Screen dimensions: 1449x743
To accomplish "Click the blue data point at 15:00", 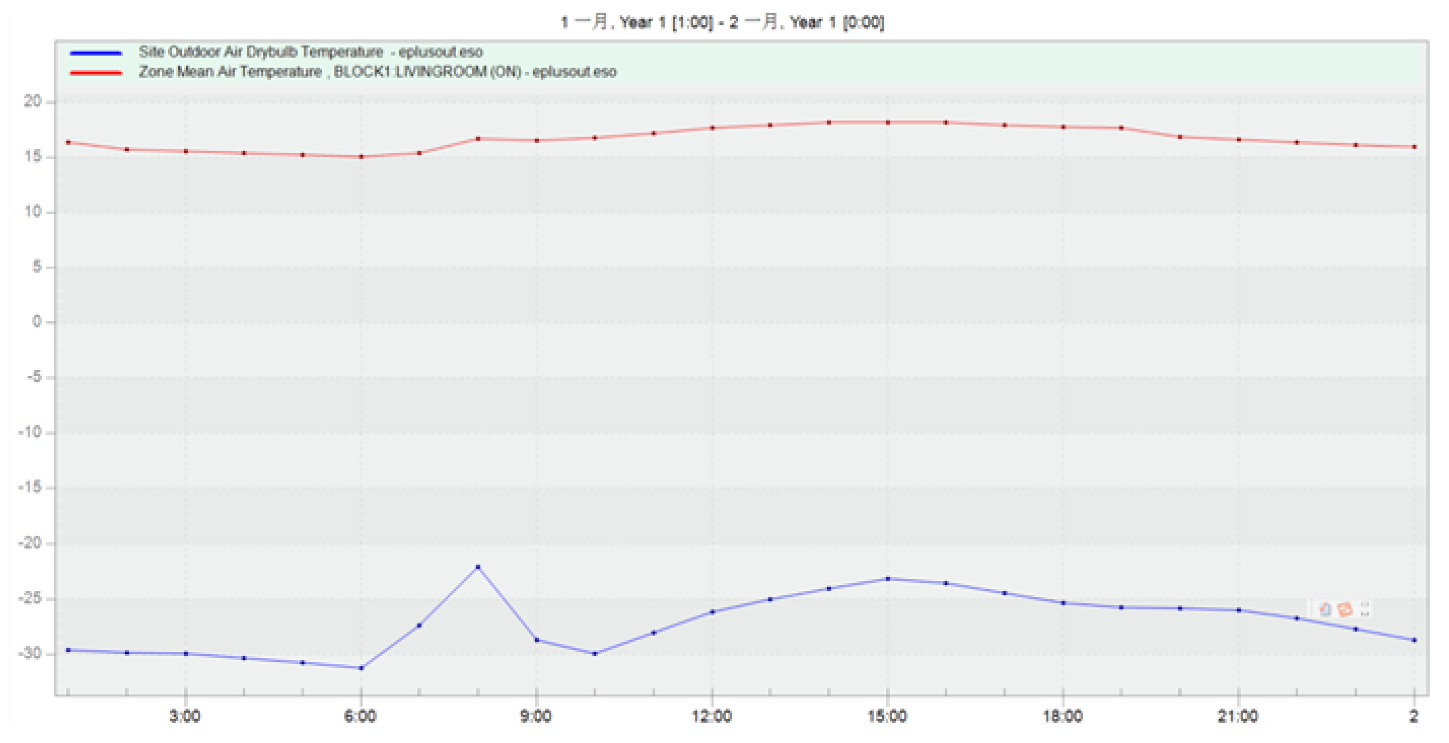I will [x=887, y=578].
